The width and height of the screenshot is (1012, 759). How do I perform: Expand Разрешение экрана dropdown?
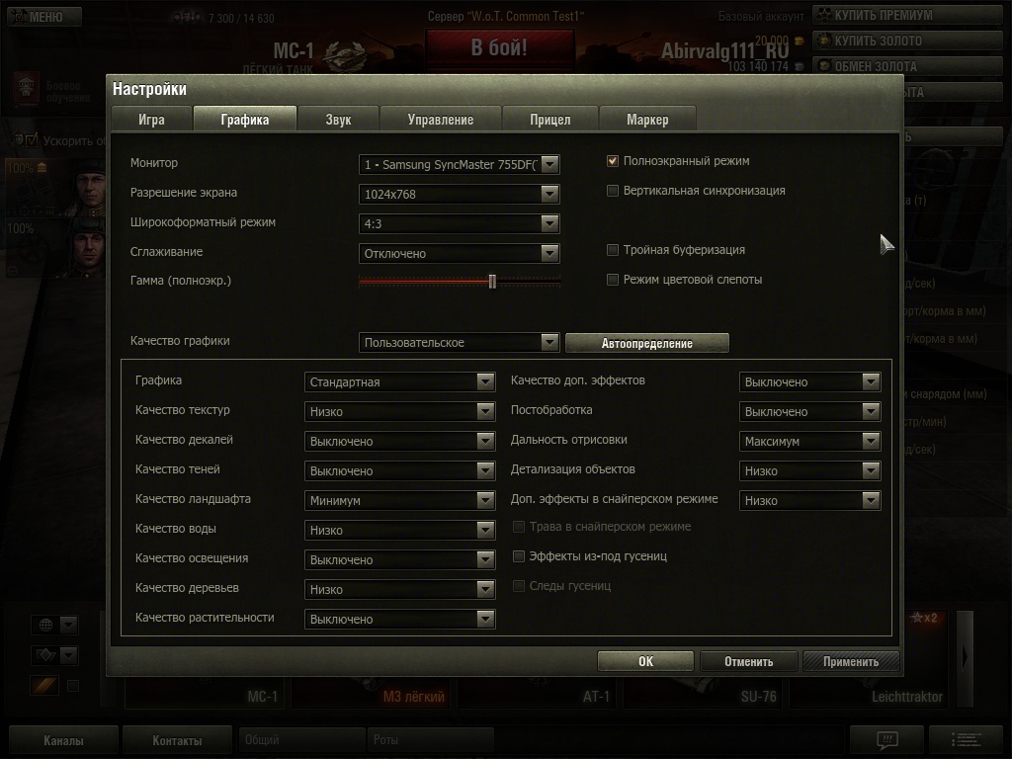pos(459,195)
